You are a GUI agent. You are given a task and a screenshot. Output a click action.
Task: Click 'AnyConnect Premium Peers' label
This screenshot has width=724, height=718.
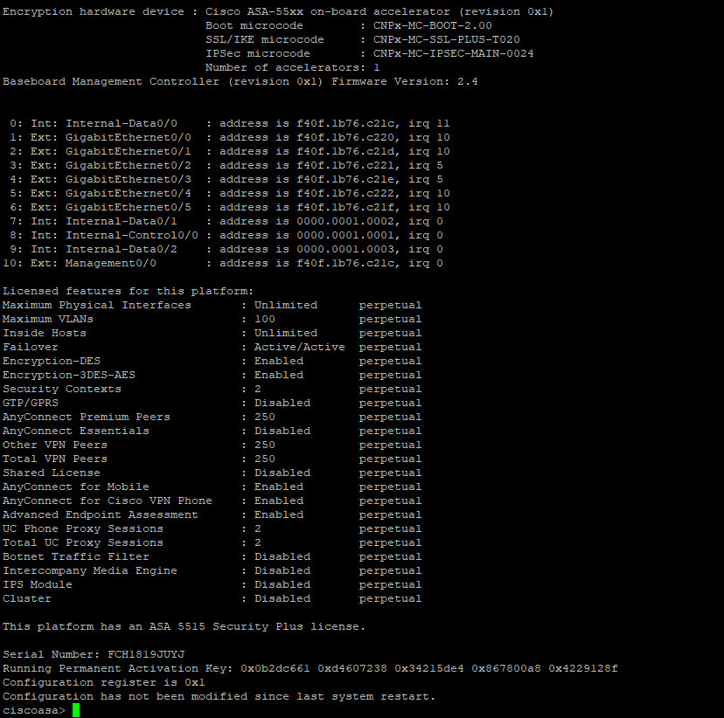[x=87, y=417]
